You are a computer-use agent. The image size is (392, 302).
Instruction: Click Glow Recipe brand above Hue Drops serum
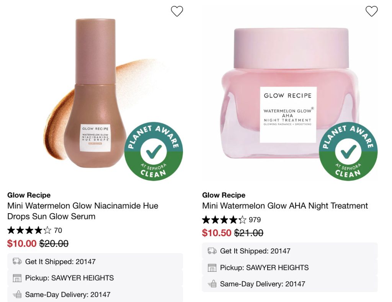click(x=29, y=195)
